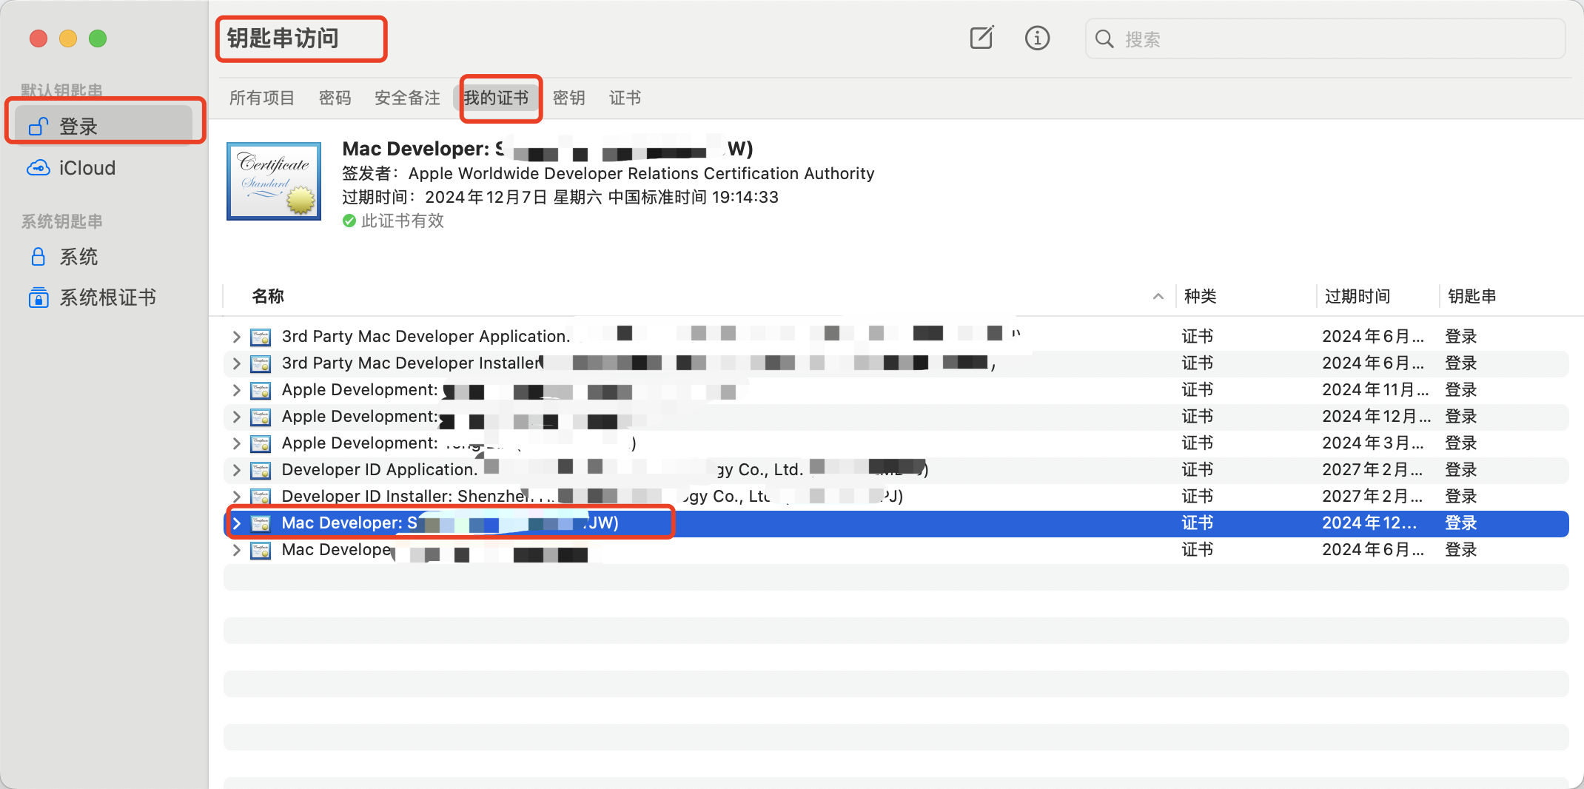Click certificate icon of Apple Development expiring 2024年3月
Screen dimensions: 1584x789
[x=261, y=443]
